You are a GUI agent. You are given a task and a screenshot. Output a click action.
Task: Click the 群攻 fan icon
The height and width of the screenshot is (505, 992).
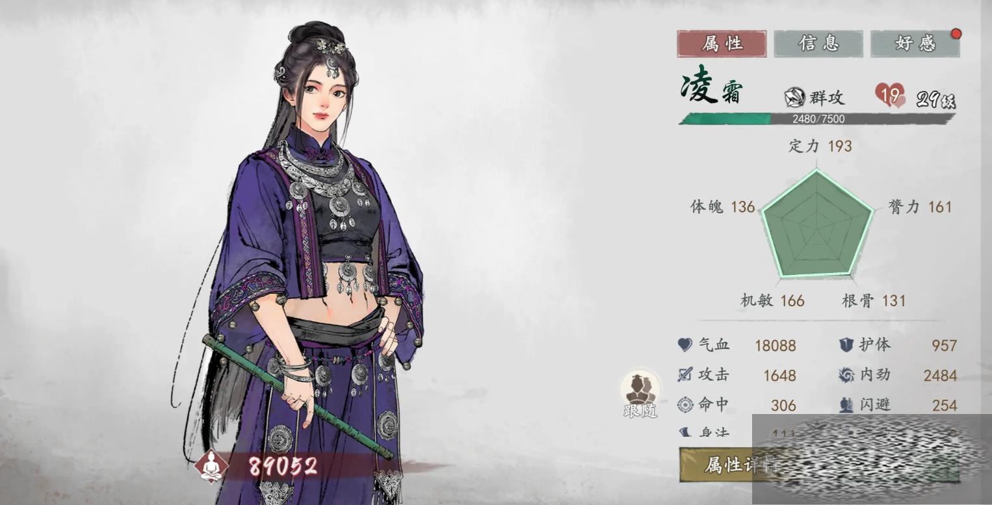tap(794, 97)
